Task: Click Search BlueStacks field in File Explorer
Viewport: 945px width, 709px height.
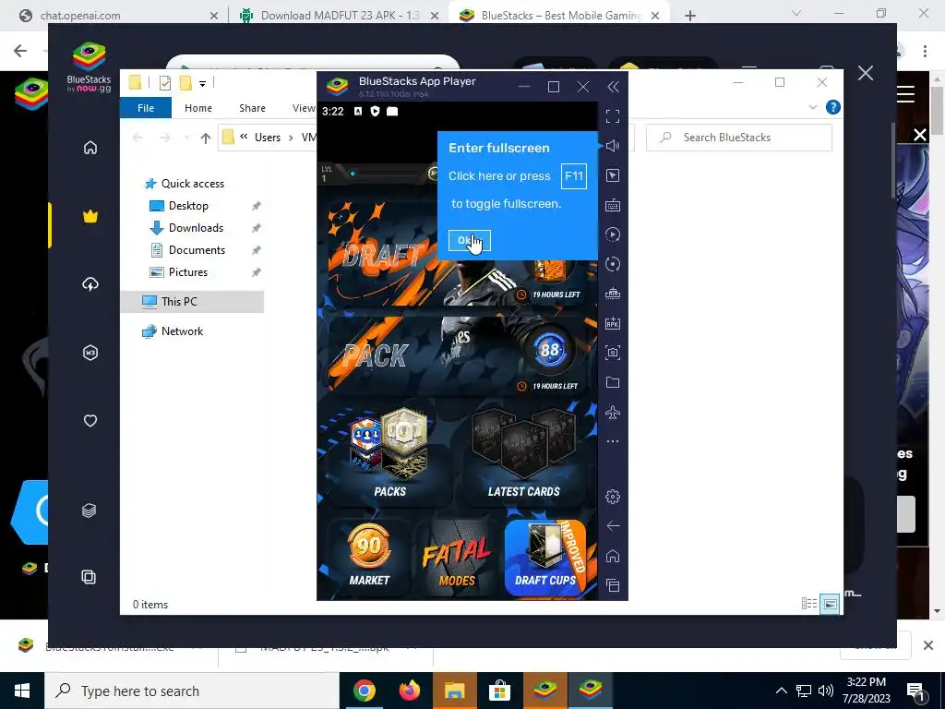Action: coord(739,138)
